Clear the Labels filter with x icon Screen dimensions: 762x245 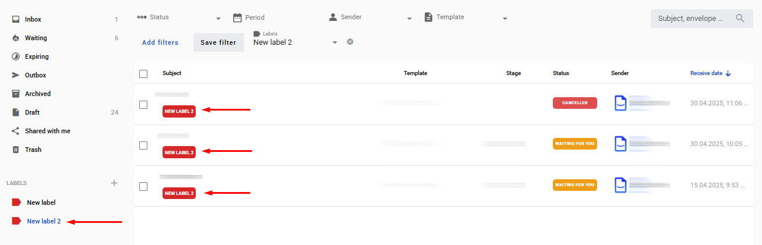pyautogui.click(x=350, y=42)
